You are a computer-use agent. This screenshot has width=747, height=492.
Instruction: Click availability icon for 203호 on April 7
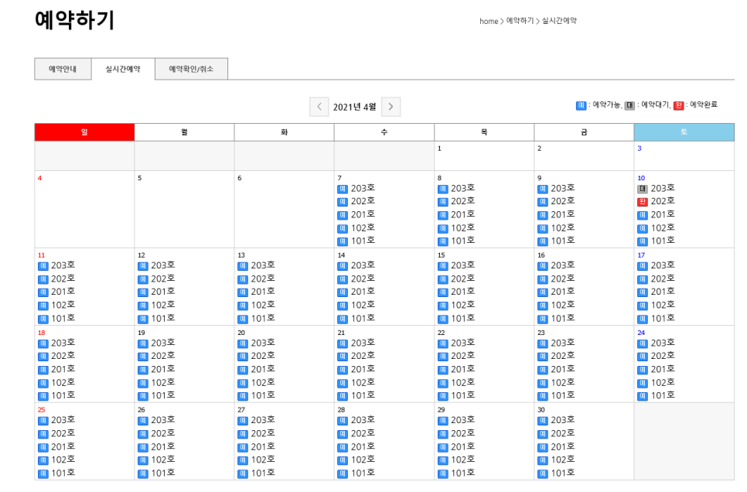pyautogui.click(x=343, y=189)
